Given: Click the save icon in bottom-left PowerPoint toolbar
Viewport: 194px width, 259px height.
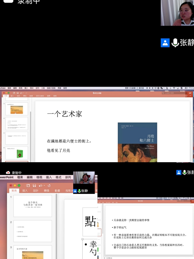Looking at the screenshot, I should point(34,186).
